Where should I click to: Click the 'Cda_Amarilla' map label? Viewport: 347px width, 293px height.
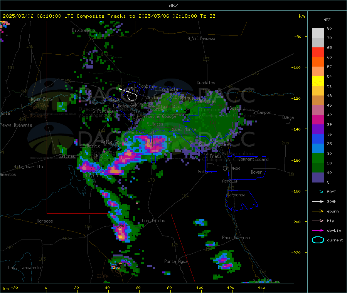29,167
